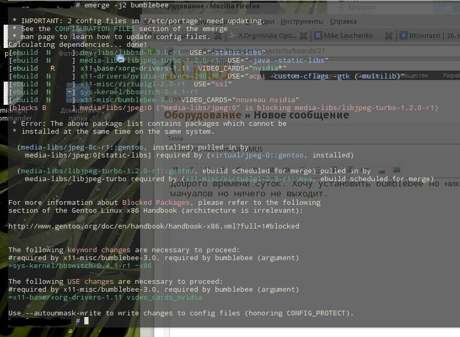The image size is (460, 337).
Task: Switch to the ВКонтакті tab in Firefox
Action: (x=429, y=36)
